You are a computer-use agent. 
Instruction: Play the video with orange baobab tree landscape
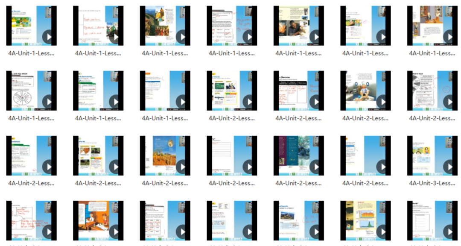[182, 167]
